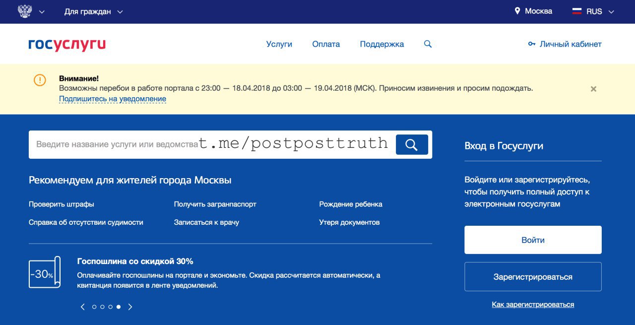
Task: Close the yellow Внимание notification banner
Action: tap(593, 89)
